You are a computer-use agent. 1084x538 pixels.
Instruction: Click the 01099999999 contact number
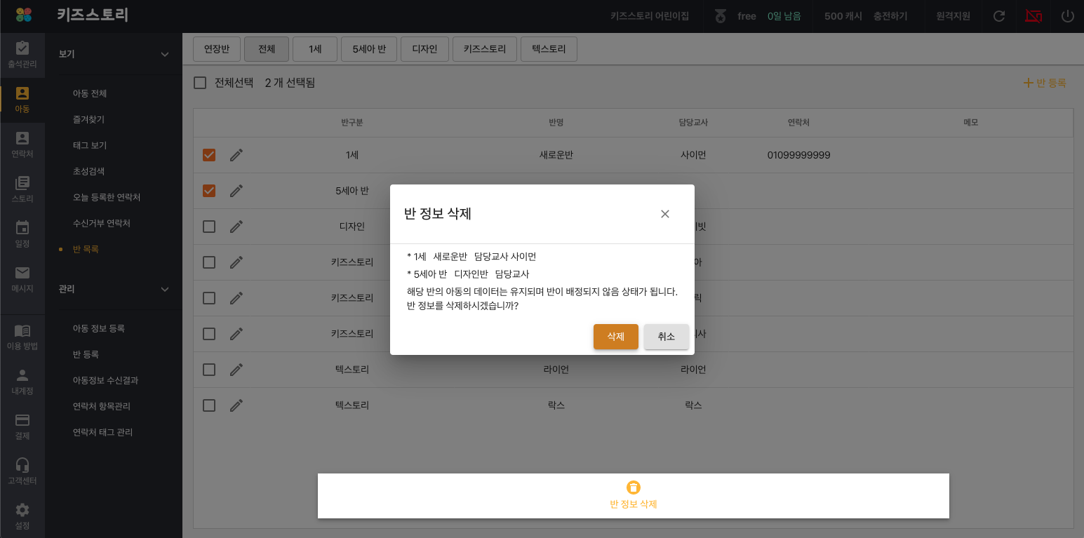(798, 155)
